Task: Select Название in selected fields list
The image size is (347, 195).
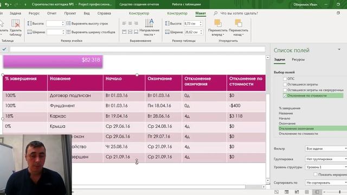Action: 286,113
